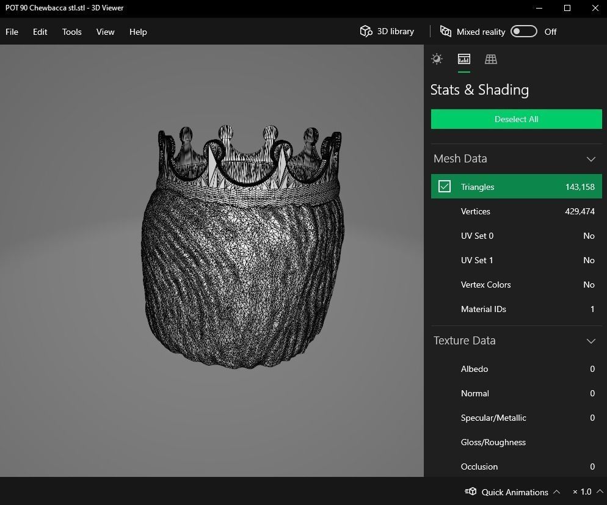Select the UV Set 1 row
Screen dimensions: 607x505
517,260
